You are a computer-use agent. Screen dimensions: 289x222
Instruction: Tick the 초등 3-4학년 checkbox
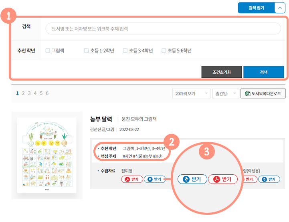(x=125, y=50)
